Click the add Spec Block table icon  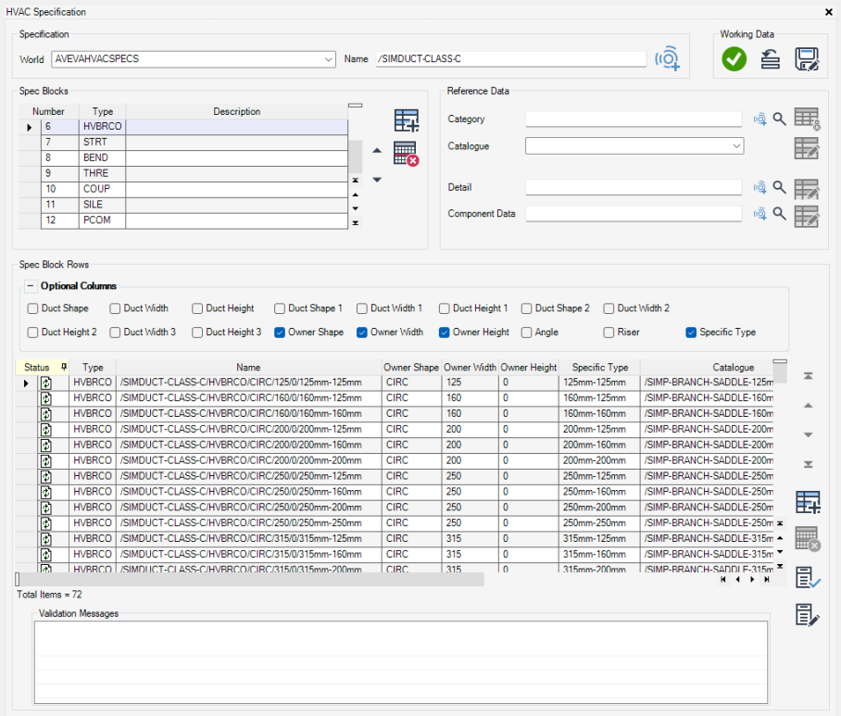coord(406,120)
